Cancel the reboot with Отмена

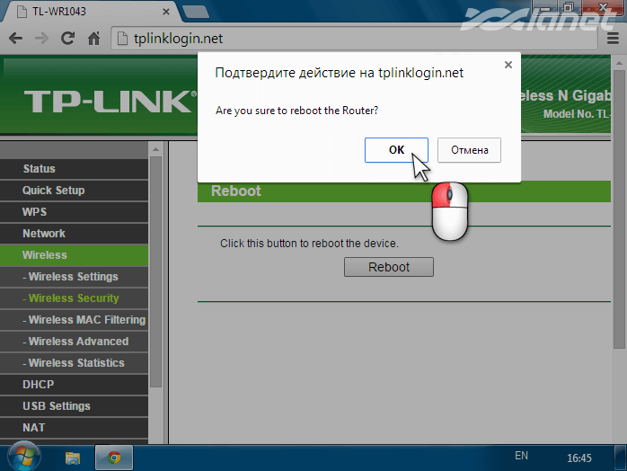(469, 150)
